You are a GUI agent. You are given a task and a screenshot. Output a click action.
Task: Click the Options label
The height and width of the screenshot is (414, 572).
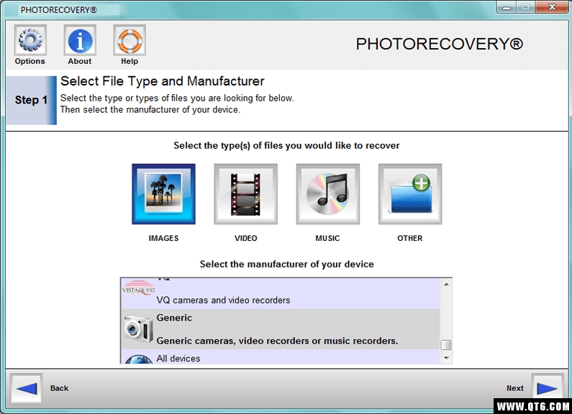pos(30,61)
